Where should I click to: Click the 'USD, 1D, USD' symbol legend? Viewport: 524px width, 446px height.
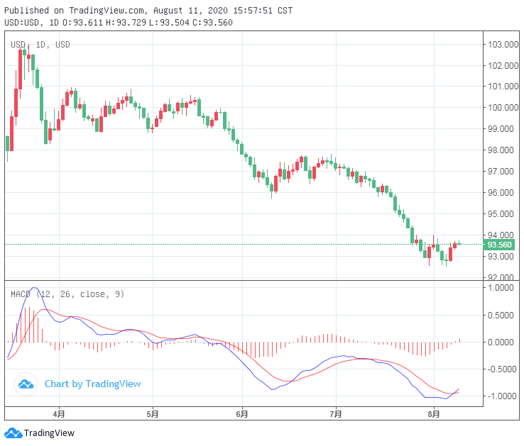40,45
